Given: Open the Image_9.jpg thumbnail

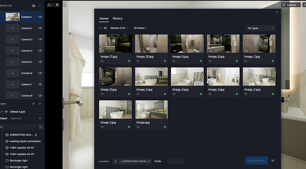Looking at the screenshot, I should click(187, 44).
